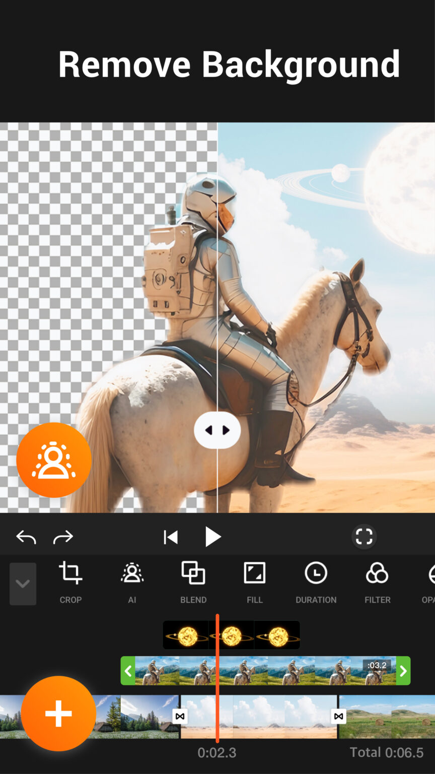Tap the left green trim handle of the selected clip
This screenshot has height=774, width=435.
128,671
